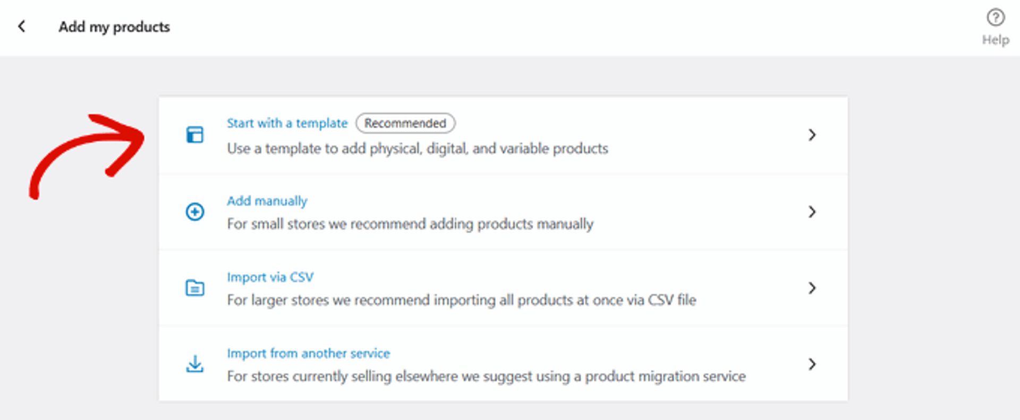Open the Add manually link

point(267,201)
